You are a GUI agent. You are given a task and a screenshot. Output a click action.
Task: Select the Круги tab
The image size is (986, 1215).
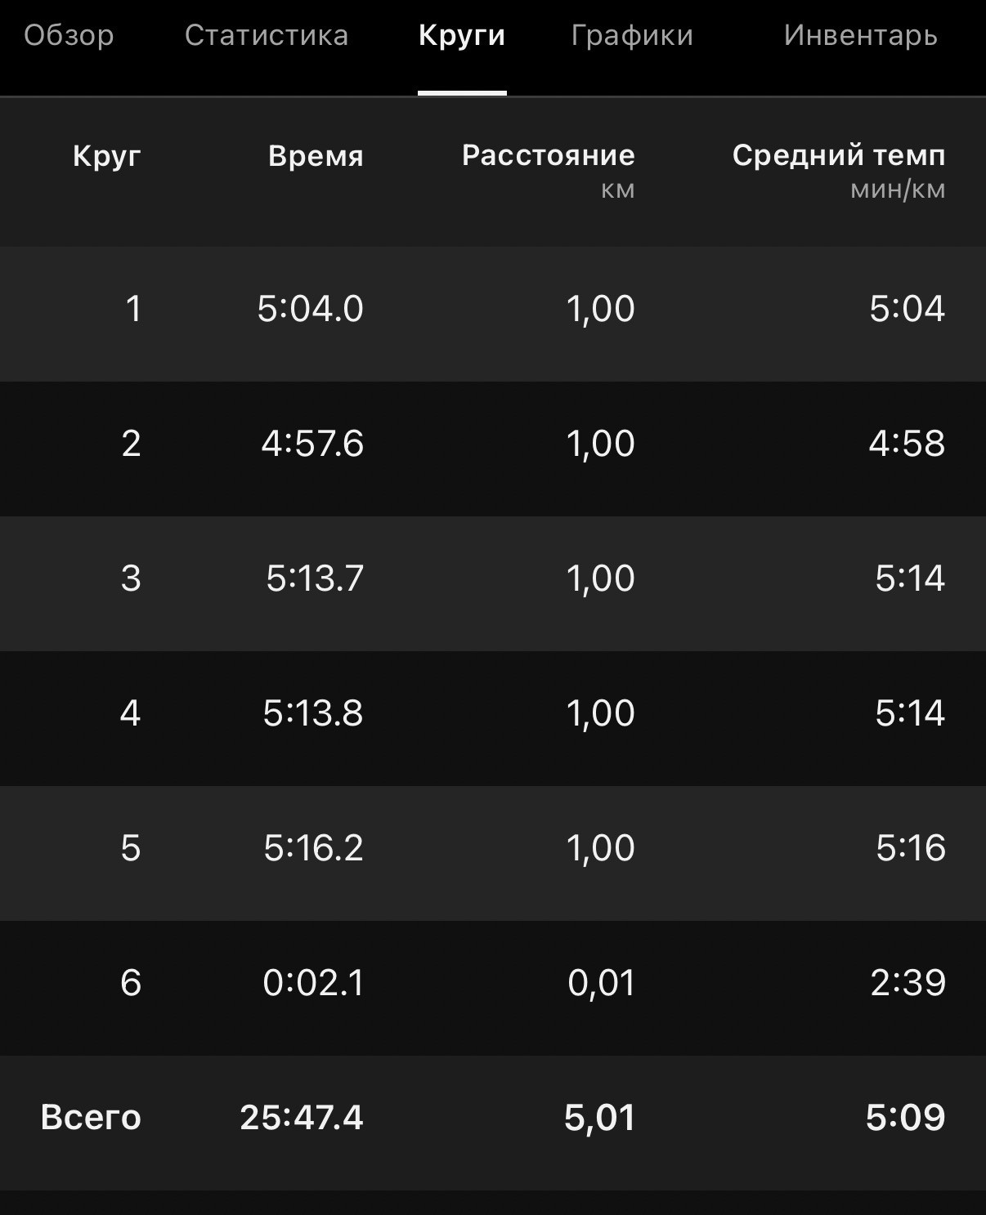tap(462, 36)
